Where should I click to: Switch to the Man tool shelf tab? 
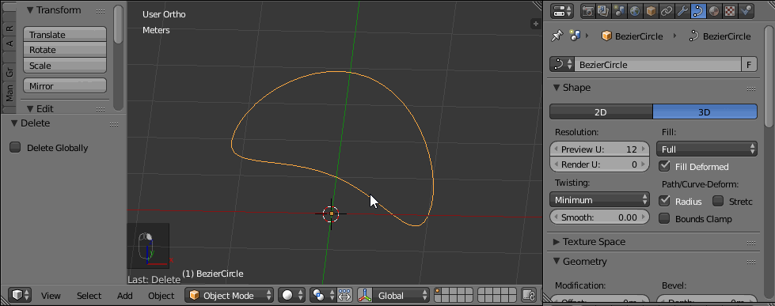9,93
